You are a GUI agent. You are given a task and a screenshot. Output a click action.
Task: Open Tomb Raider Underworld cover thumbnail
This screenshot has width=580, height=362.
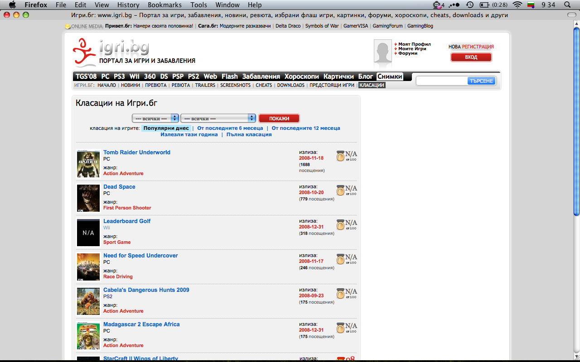(88, 164)
